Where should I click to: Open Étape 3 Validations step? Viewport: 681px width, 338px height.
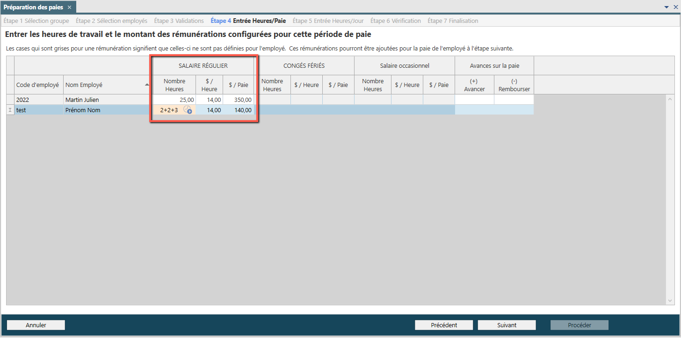[x=179, y=21]
